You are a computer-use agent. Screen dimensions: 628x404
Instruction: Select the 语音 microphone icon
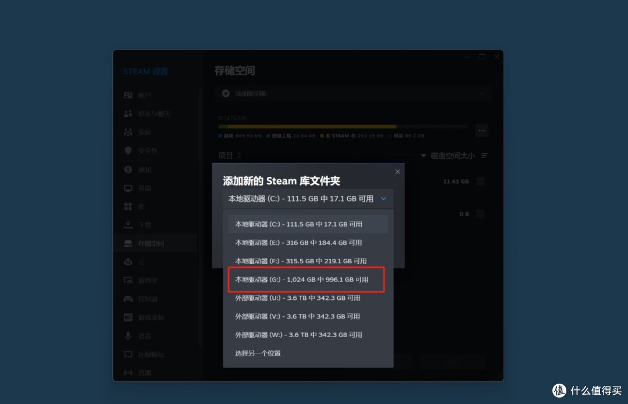coord(128,335)
